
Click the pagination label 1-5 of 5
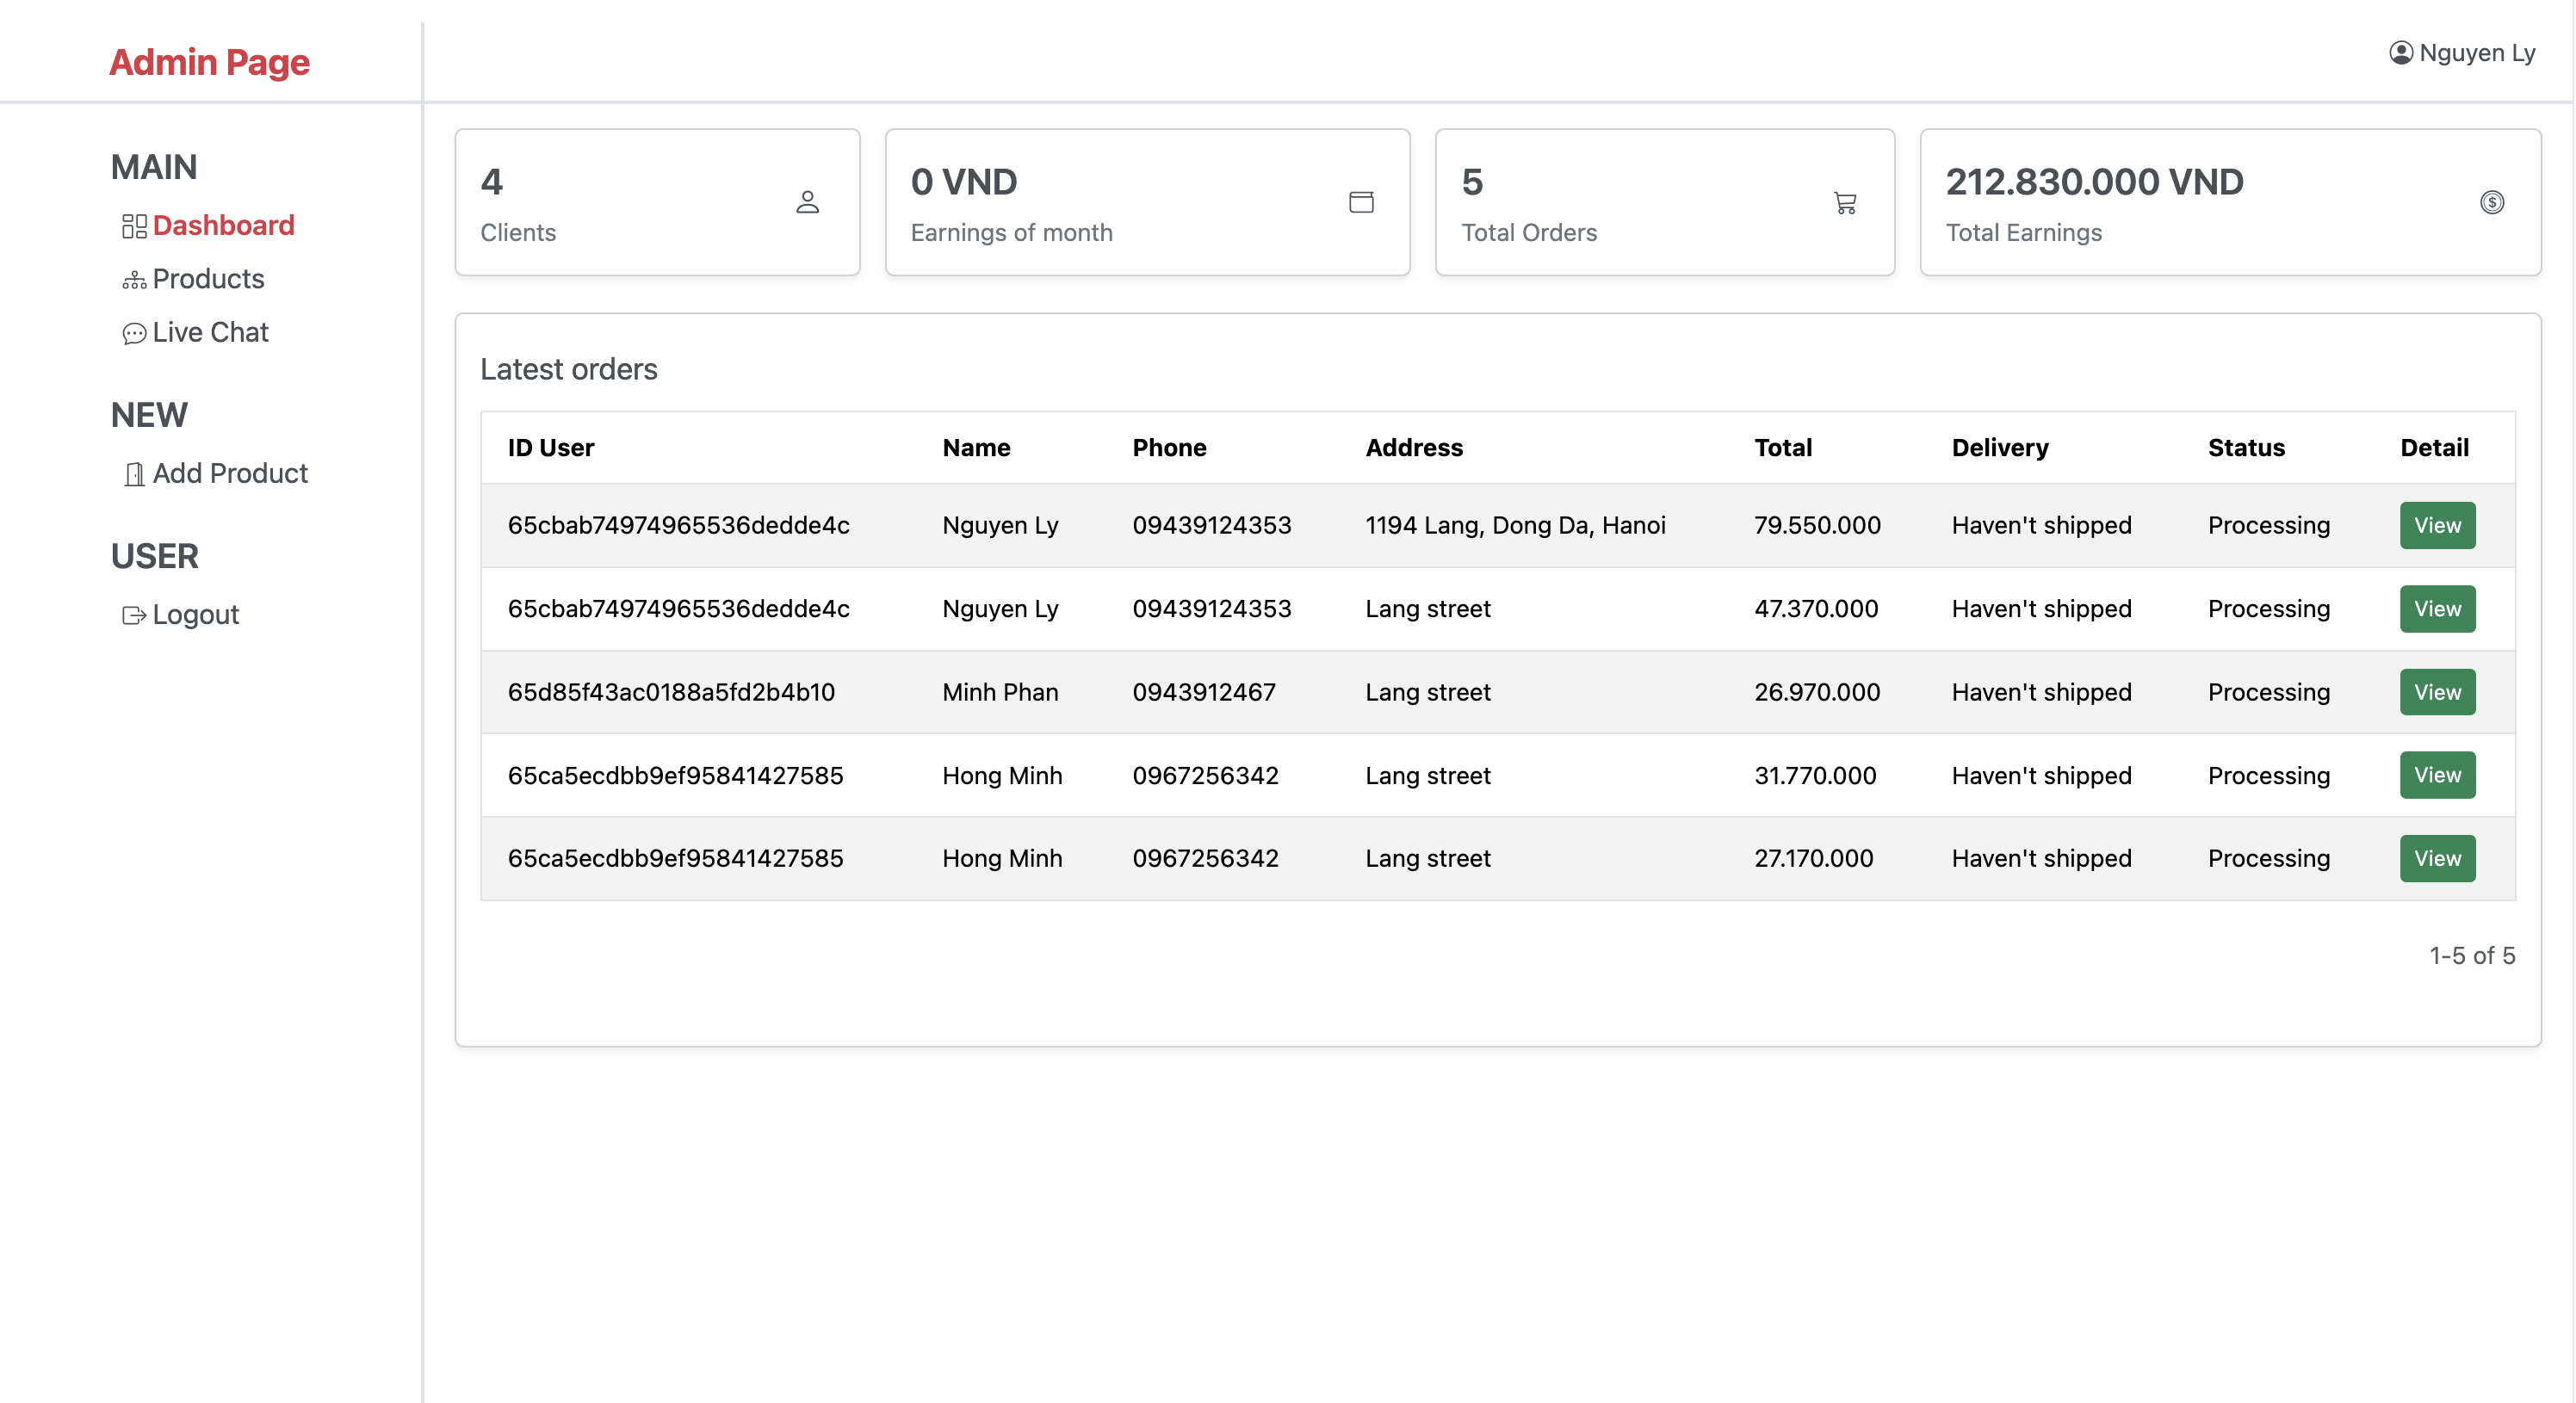[2471, 955]
